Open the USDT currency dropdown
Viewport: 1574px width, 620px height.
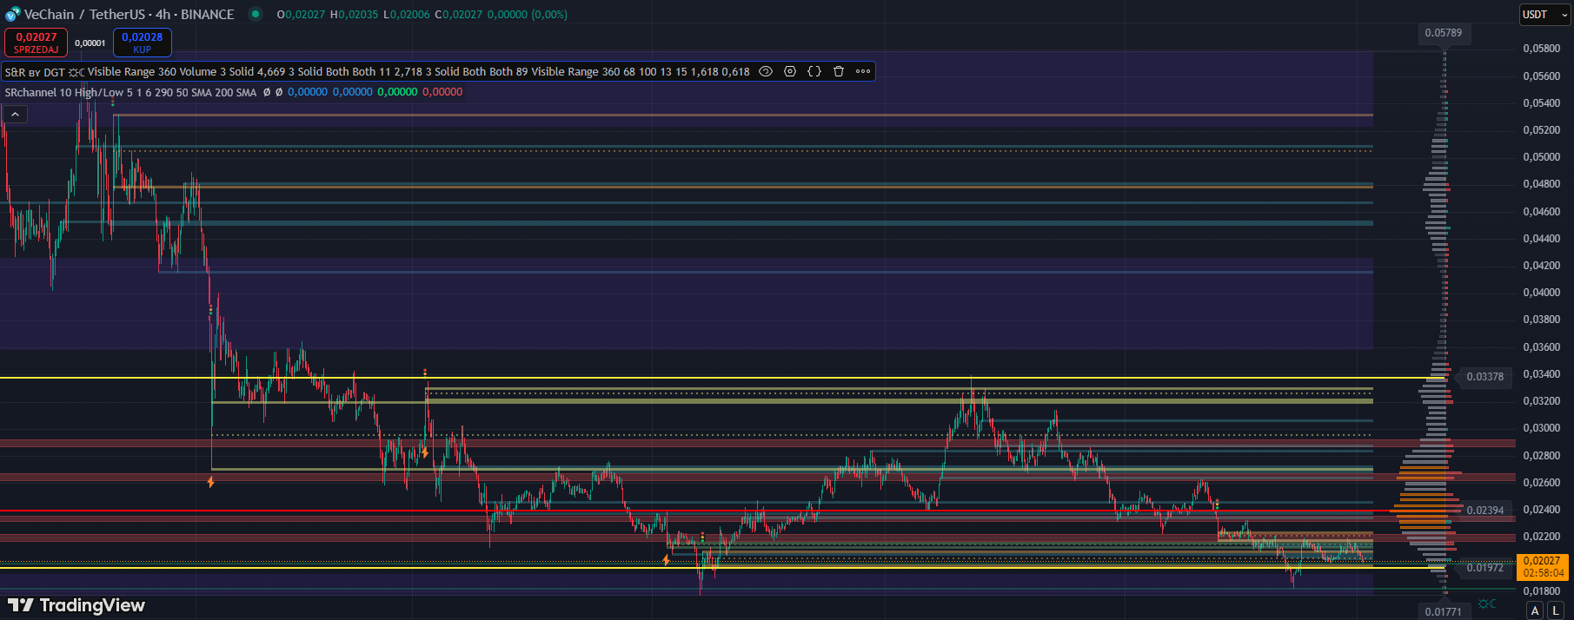(1544, 15)
